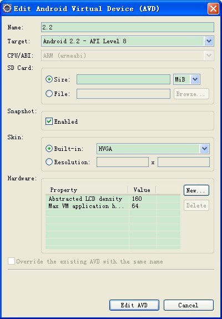This screenshot has height=319, width=222.
Task: Select the Max VM application heap row
Action: (113, 206)
